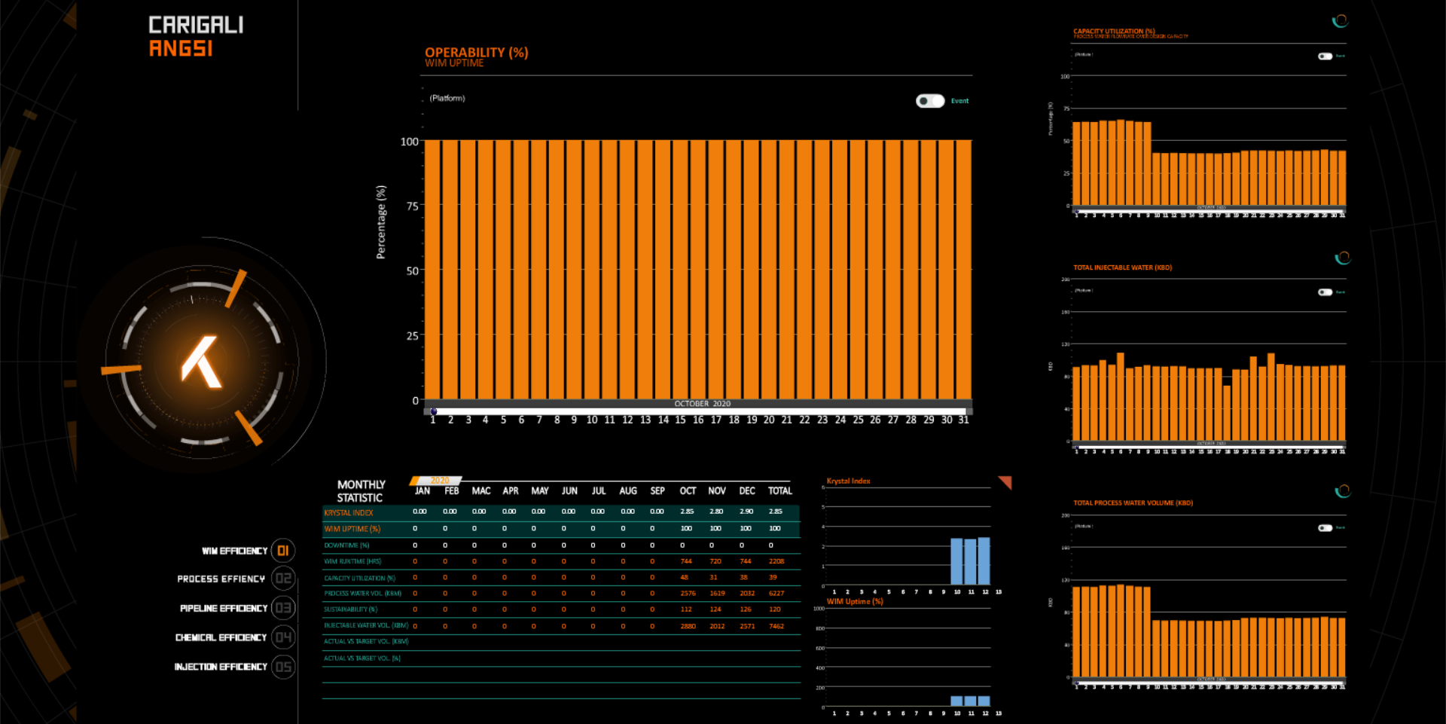Click the day 15 bar in Operability chart

pyautogui.click(x=682, y=270)
